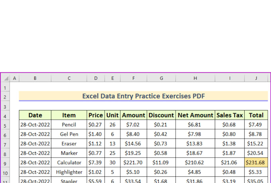Click the Date header cell
This screenshot has height=183, width=271.
click(35, 115)
